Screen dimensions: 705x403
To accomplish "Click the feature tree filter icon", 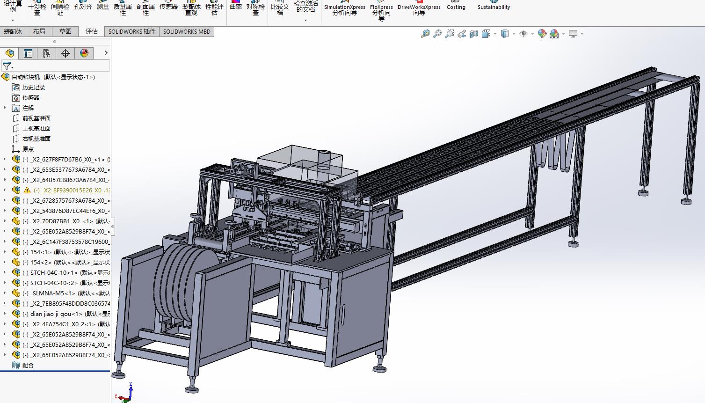I will tap(7, 66).
